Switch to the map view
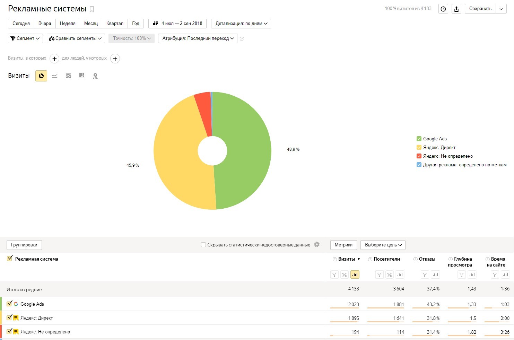This screenshot has height=340, width=514. pyautogui.click(x=95, y=76)
